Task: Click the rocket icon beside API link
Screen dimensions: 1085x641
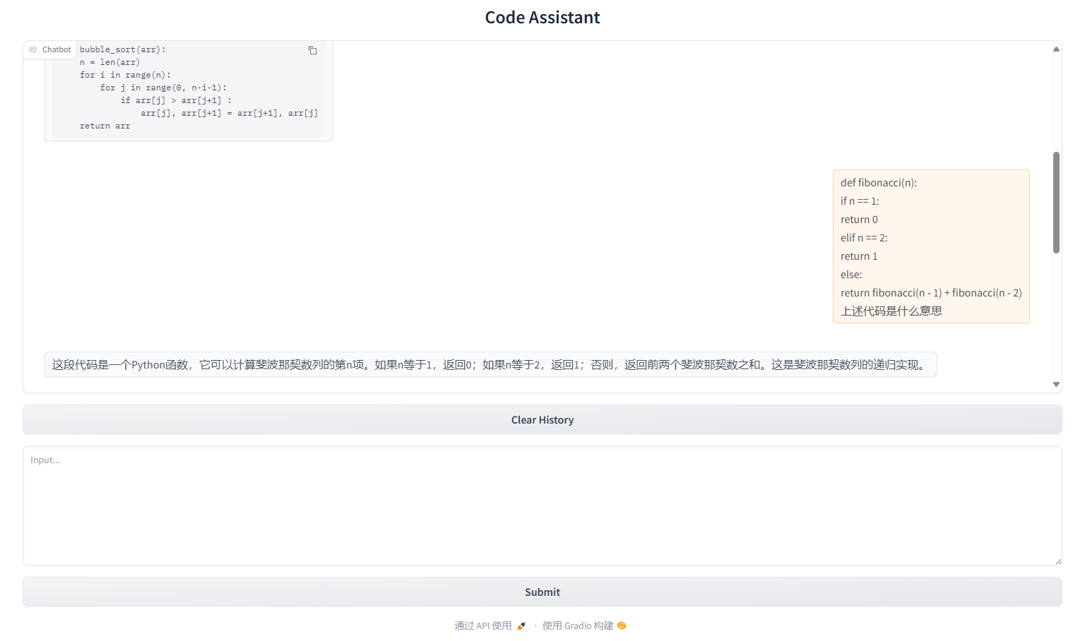Action: tap(521, 626)
